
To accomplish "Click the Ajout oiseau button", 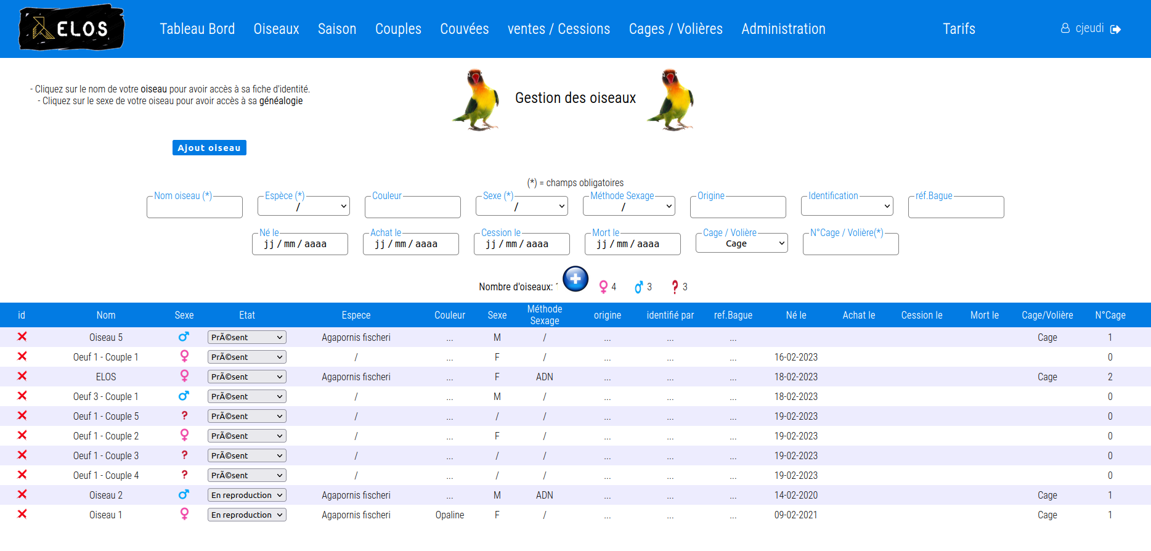I will pos(209,148).
